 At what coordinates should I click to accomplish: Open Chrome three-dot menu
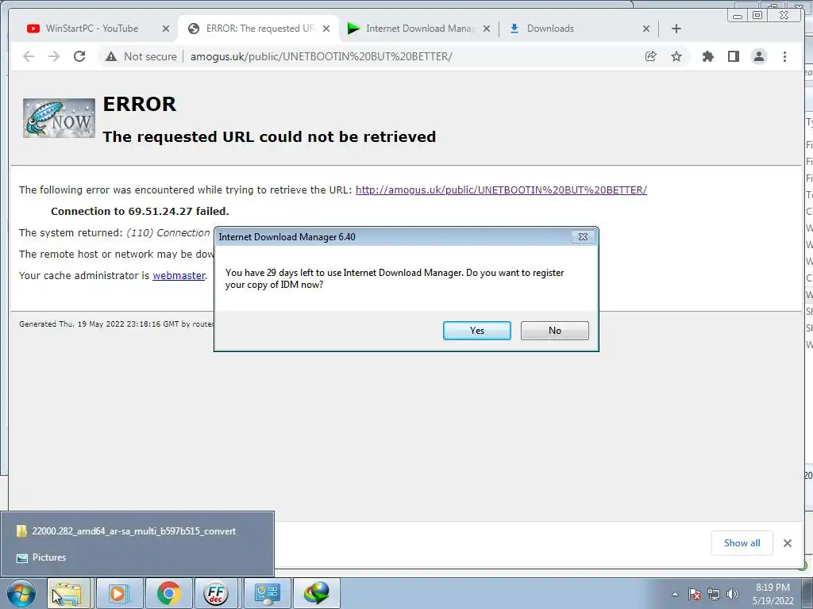(784, 56)
